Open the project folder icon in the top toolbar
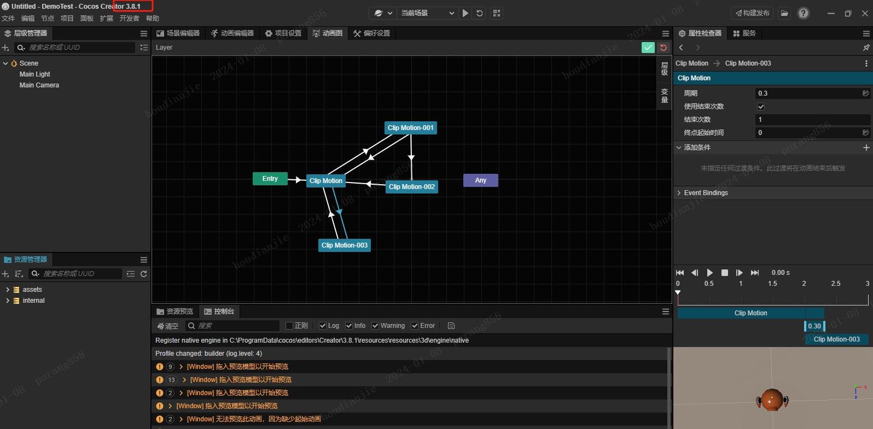The width and height of the screenshot is (873, 429). (784, 13)
